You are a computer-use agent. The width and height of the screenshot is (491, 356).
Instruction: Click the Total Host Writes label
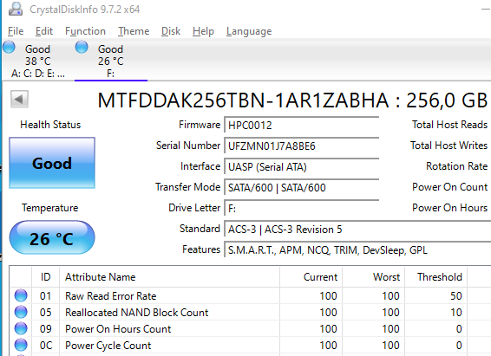coord(449,146)
